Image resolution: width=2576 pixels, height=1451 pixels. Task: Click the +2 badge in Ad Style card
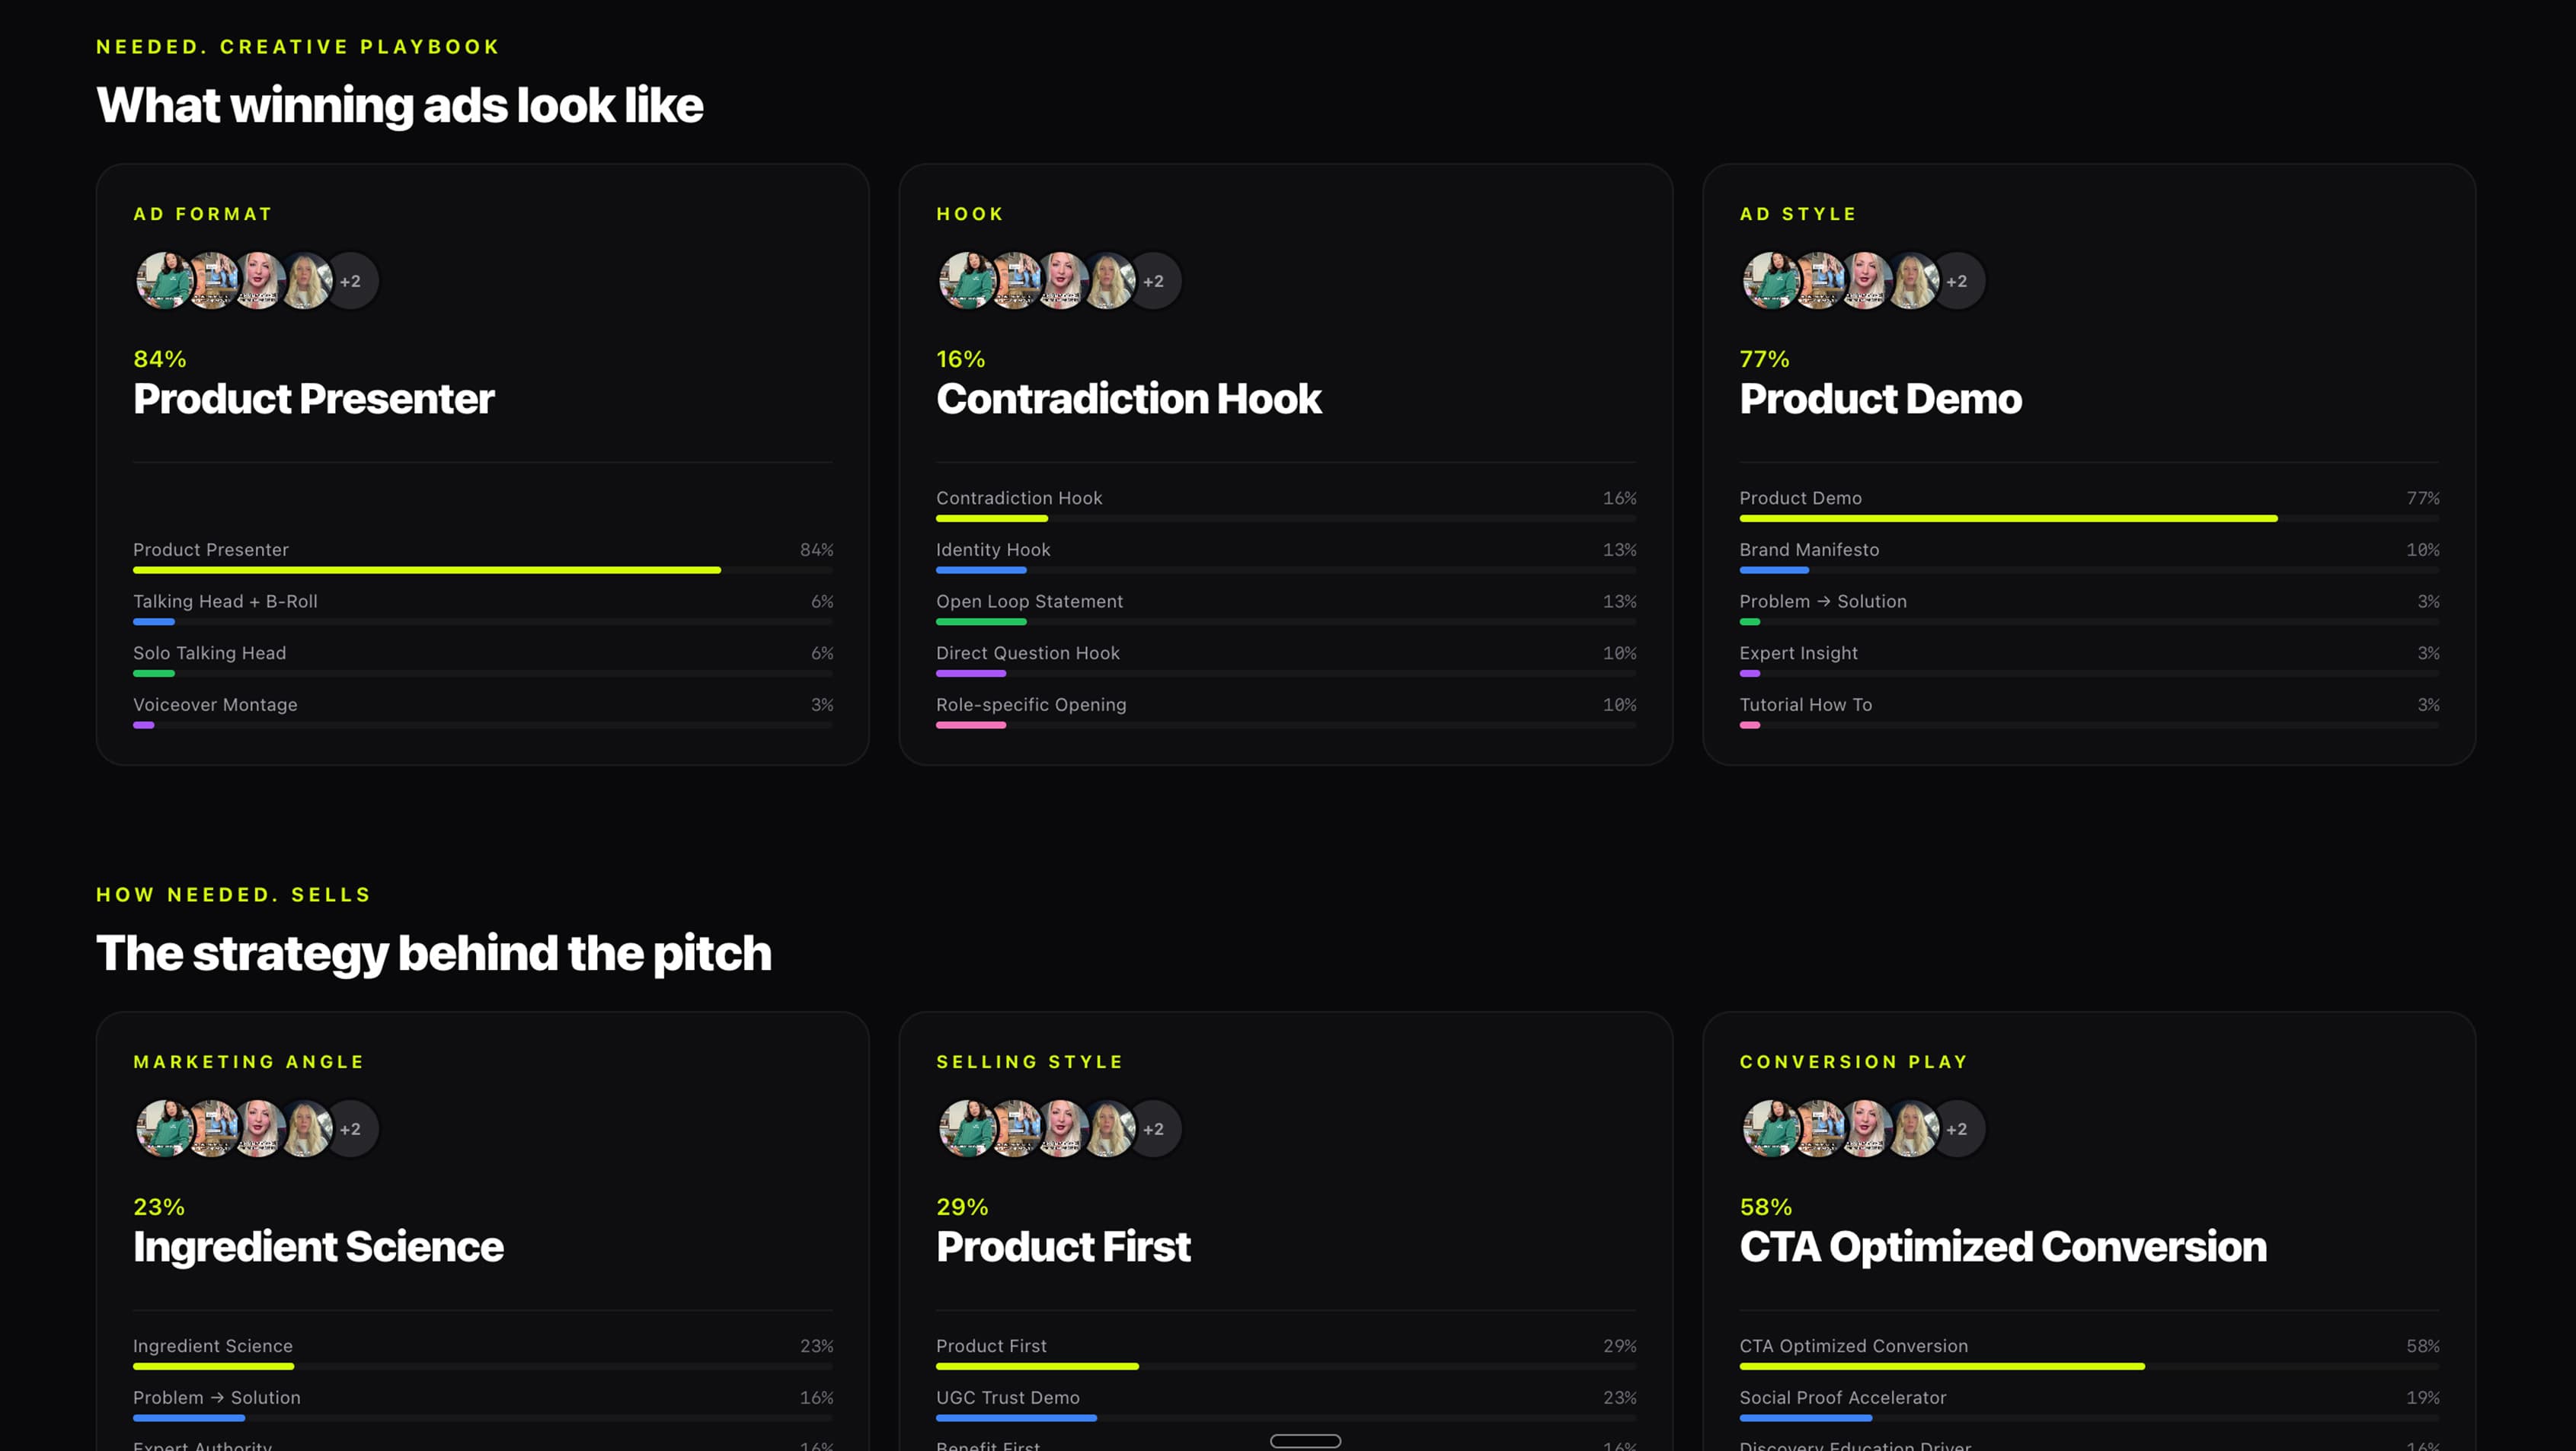(x=1956, y=281)
